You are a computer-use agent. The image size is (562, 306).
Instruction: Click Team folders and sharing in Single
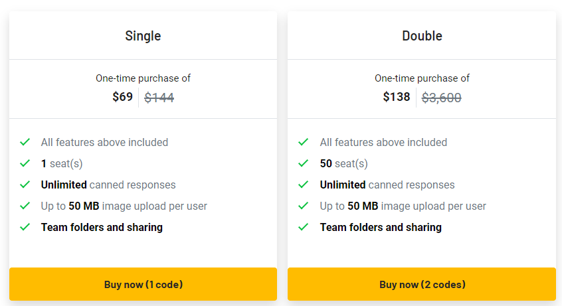point(102,227)
